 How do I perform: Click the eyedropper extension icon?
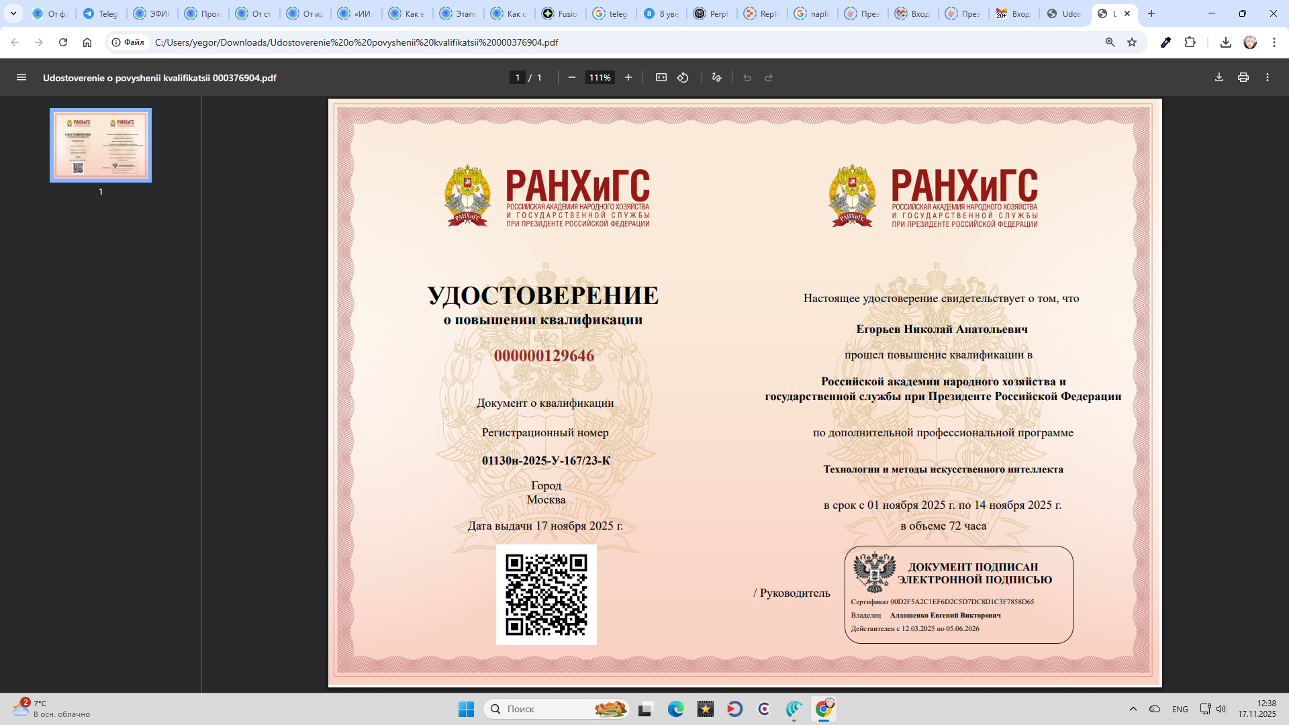click(1166, 42)
